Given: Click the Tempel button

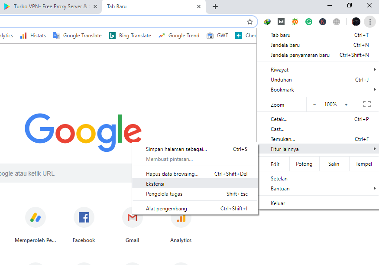Looking at the screenshot, I should pyautogui.click(x=364, y=164).
